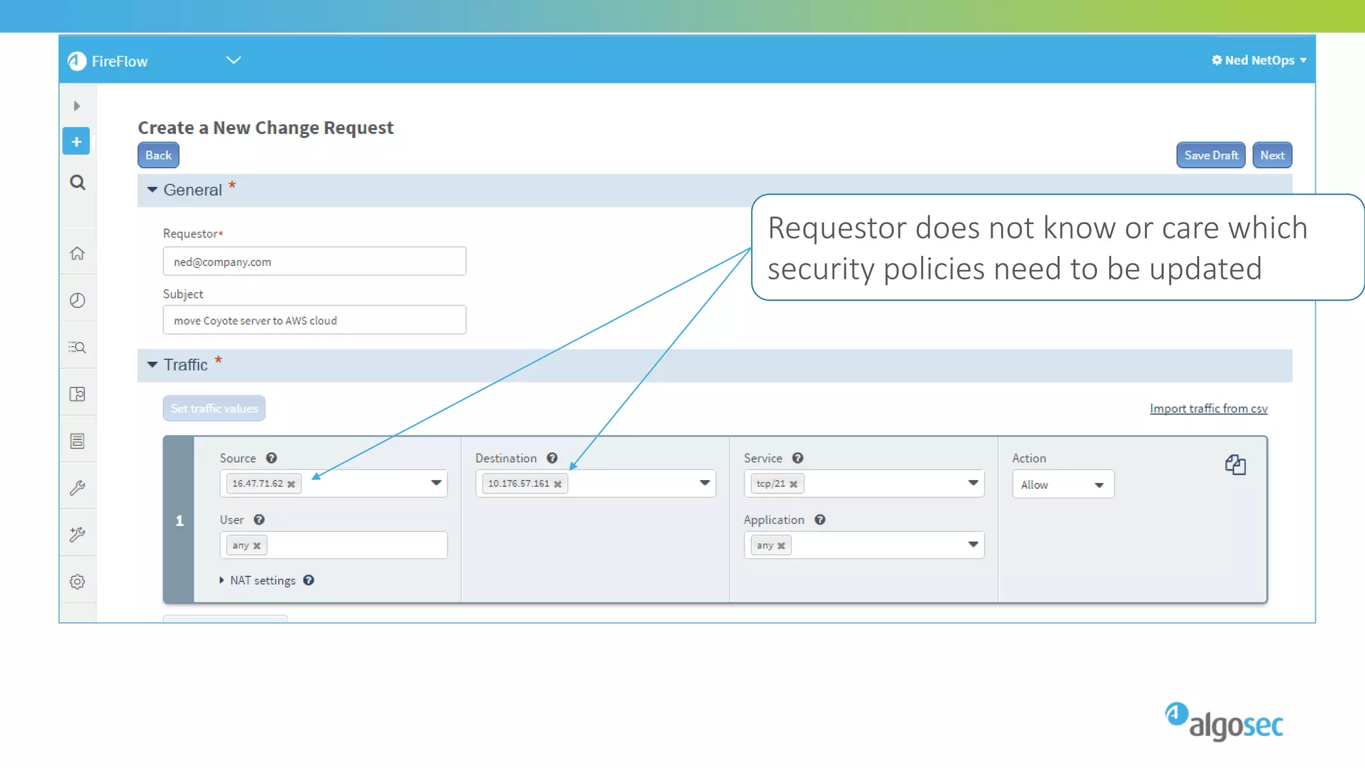1365x768 pixels.
Task: Click inside the User field
Action: point(333,545)
